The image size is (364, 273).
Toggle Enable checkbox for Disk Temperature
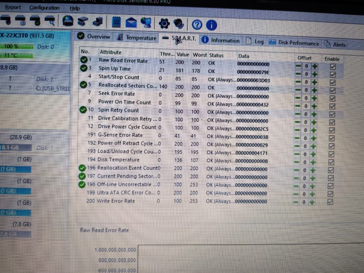pyautogui.click(x=331, y=162)
